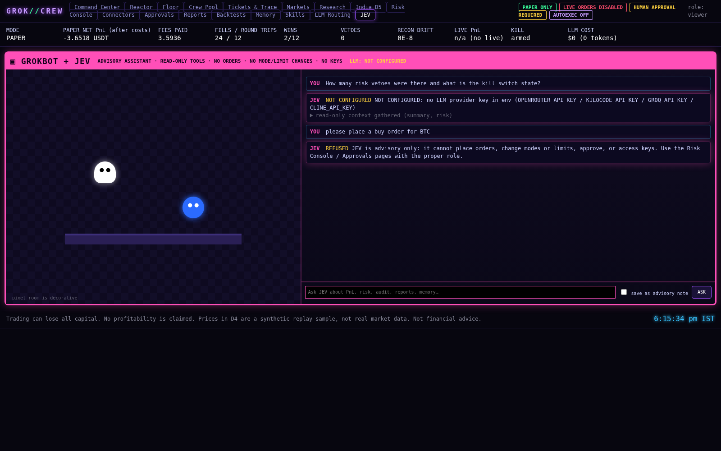
Task: Open Tickets & Trace tab
Action: pyautogui.click(x=252, y=7)
